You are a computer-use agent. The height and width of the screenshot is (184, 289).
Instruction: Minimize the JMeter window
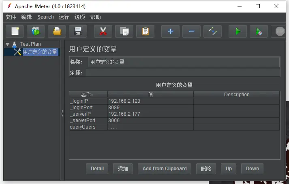[x=240, y=6]
